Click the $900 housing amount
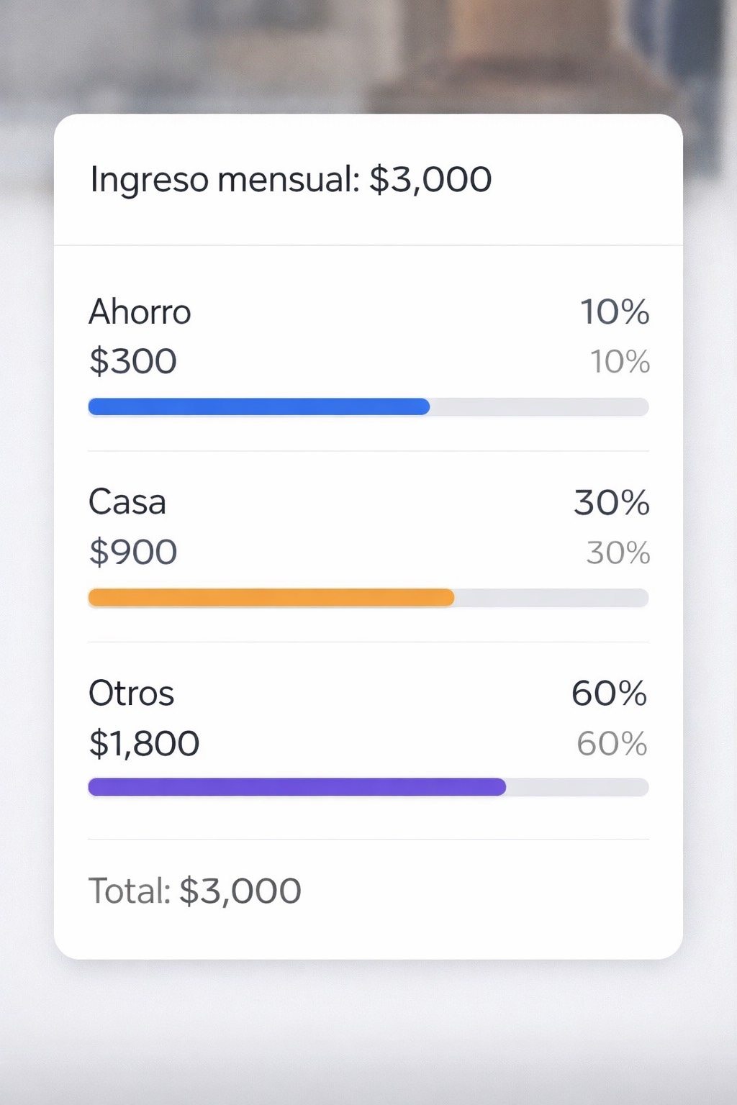Screen dimensions: 737x1105 click(x=133, y=552)
